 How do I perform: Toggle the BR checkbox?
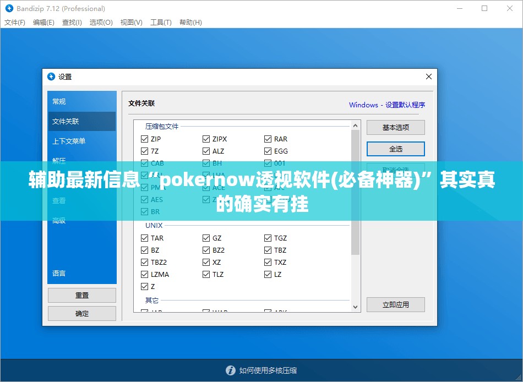[x=144, y=211]
